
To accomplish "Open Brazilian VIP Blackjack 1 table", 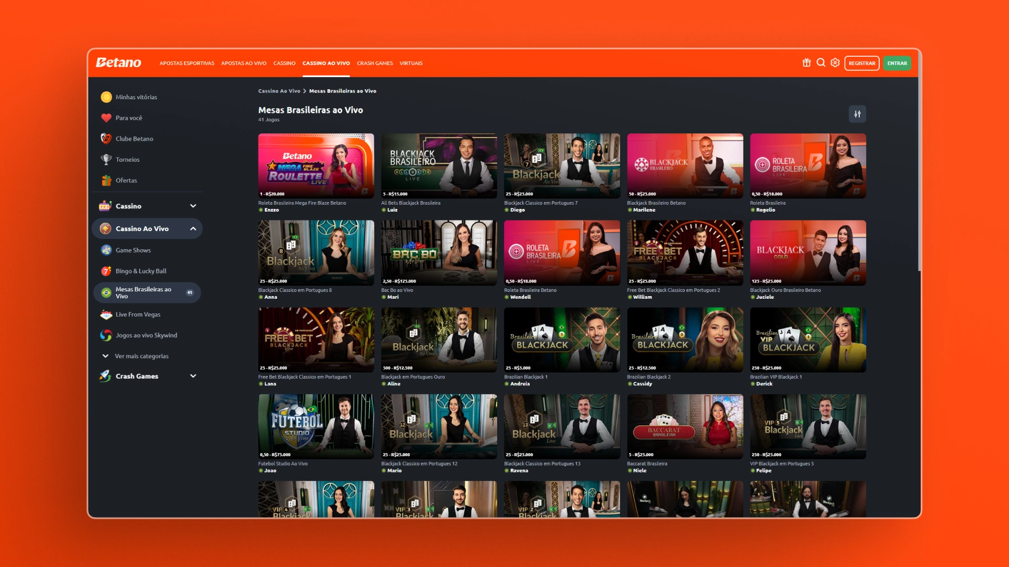I will [808, 340].
